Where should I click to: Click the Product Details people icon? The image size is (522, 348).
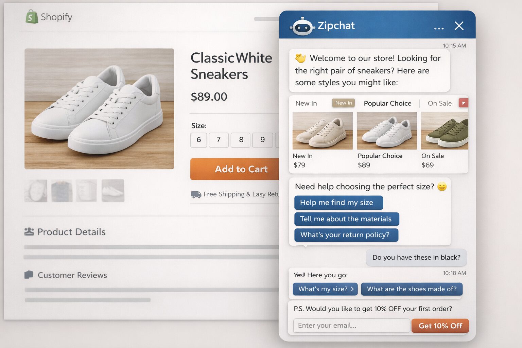tap(29, 231)
